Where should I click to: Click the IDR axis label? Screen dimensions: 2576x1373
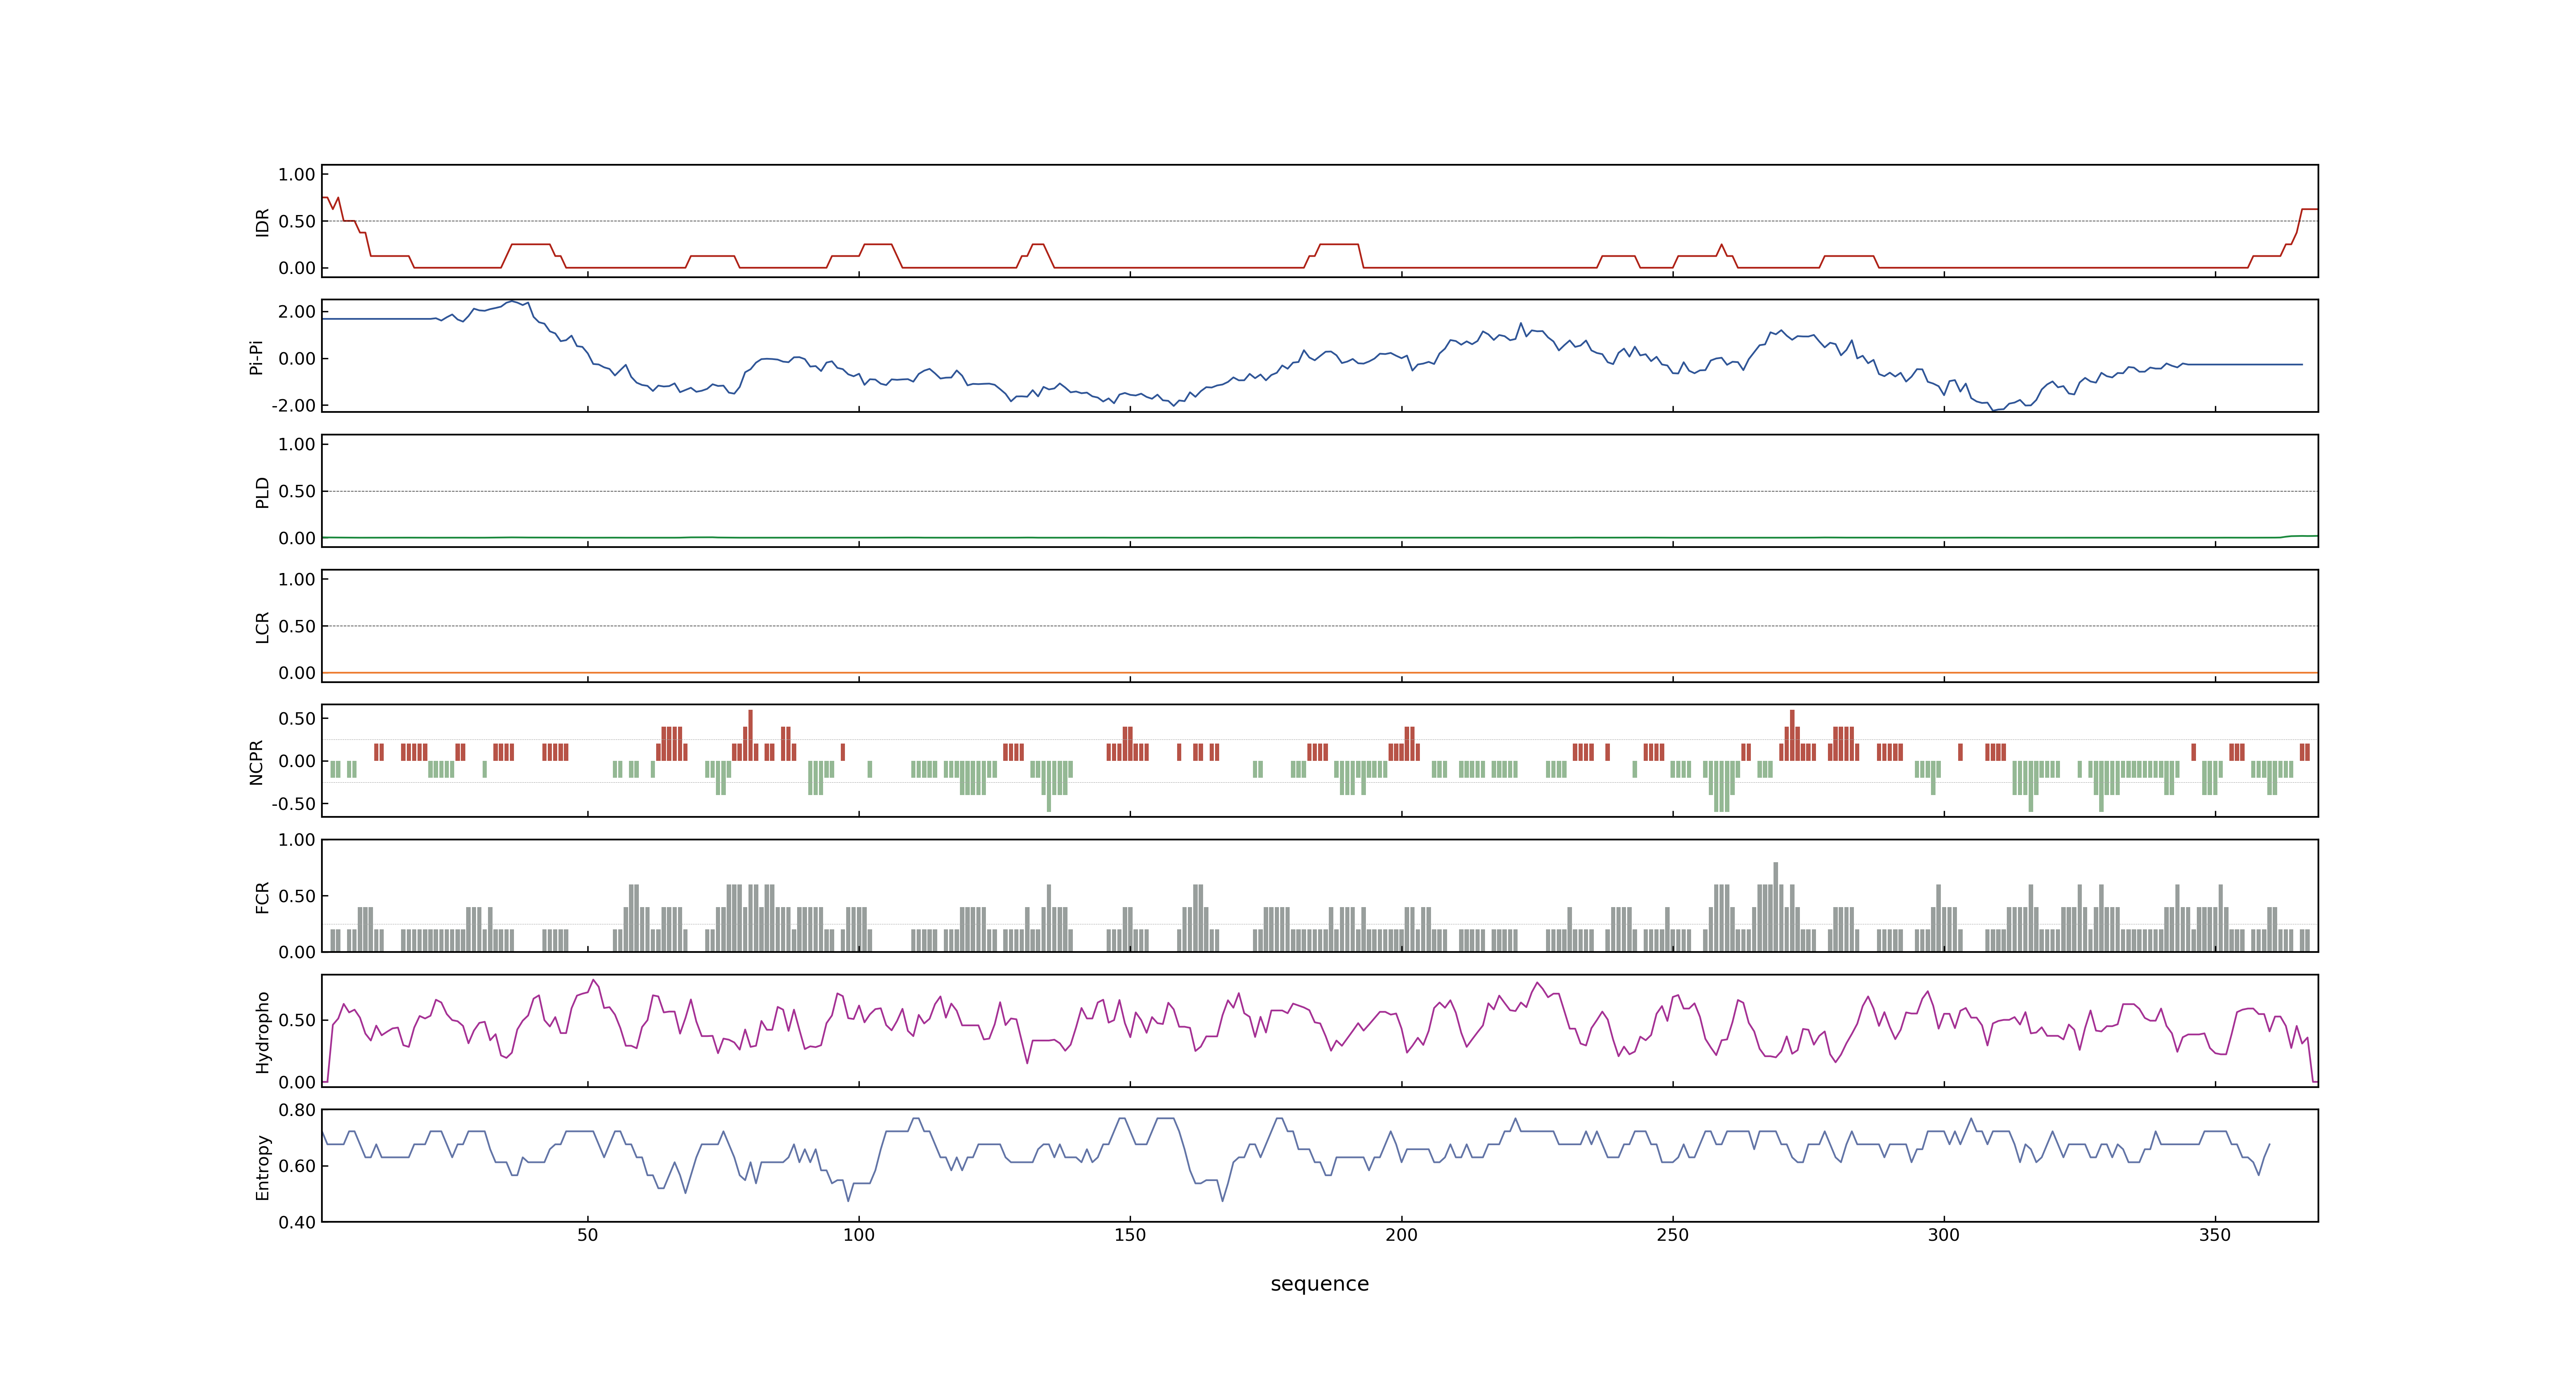pos(262,222)
